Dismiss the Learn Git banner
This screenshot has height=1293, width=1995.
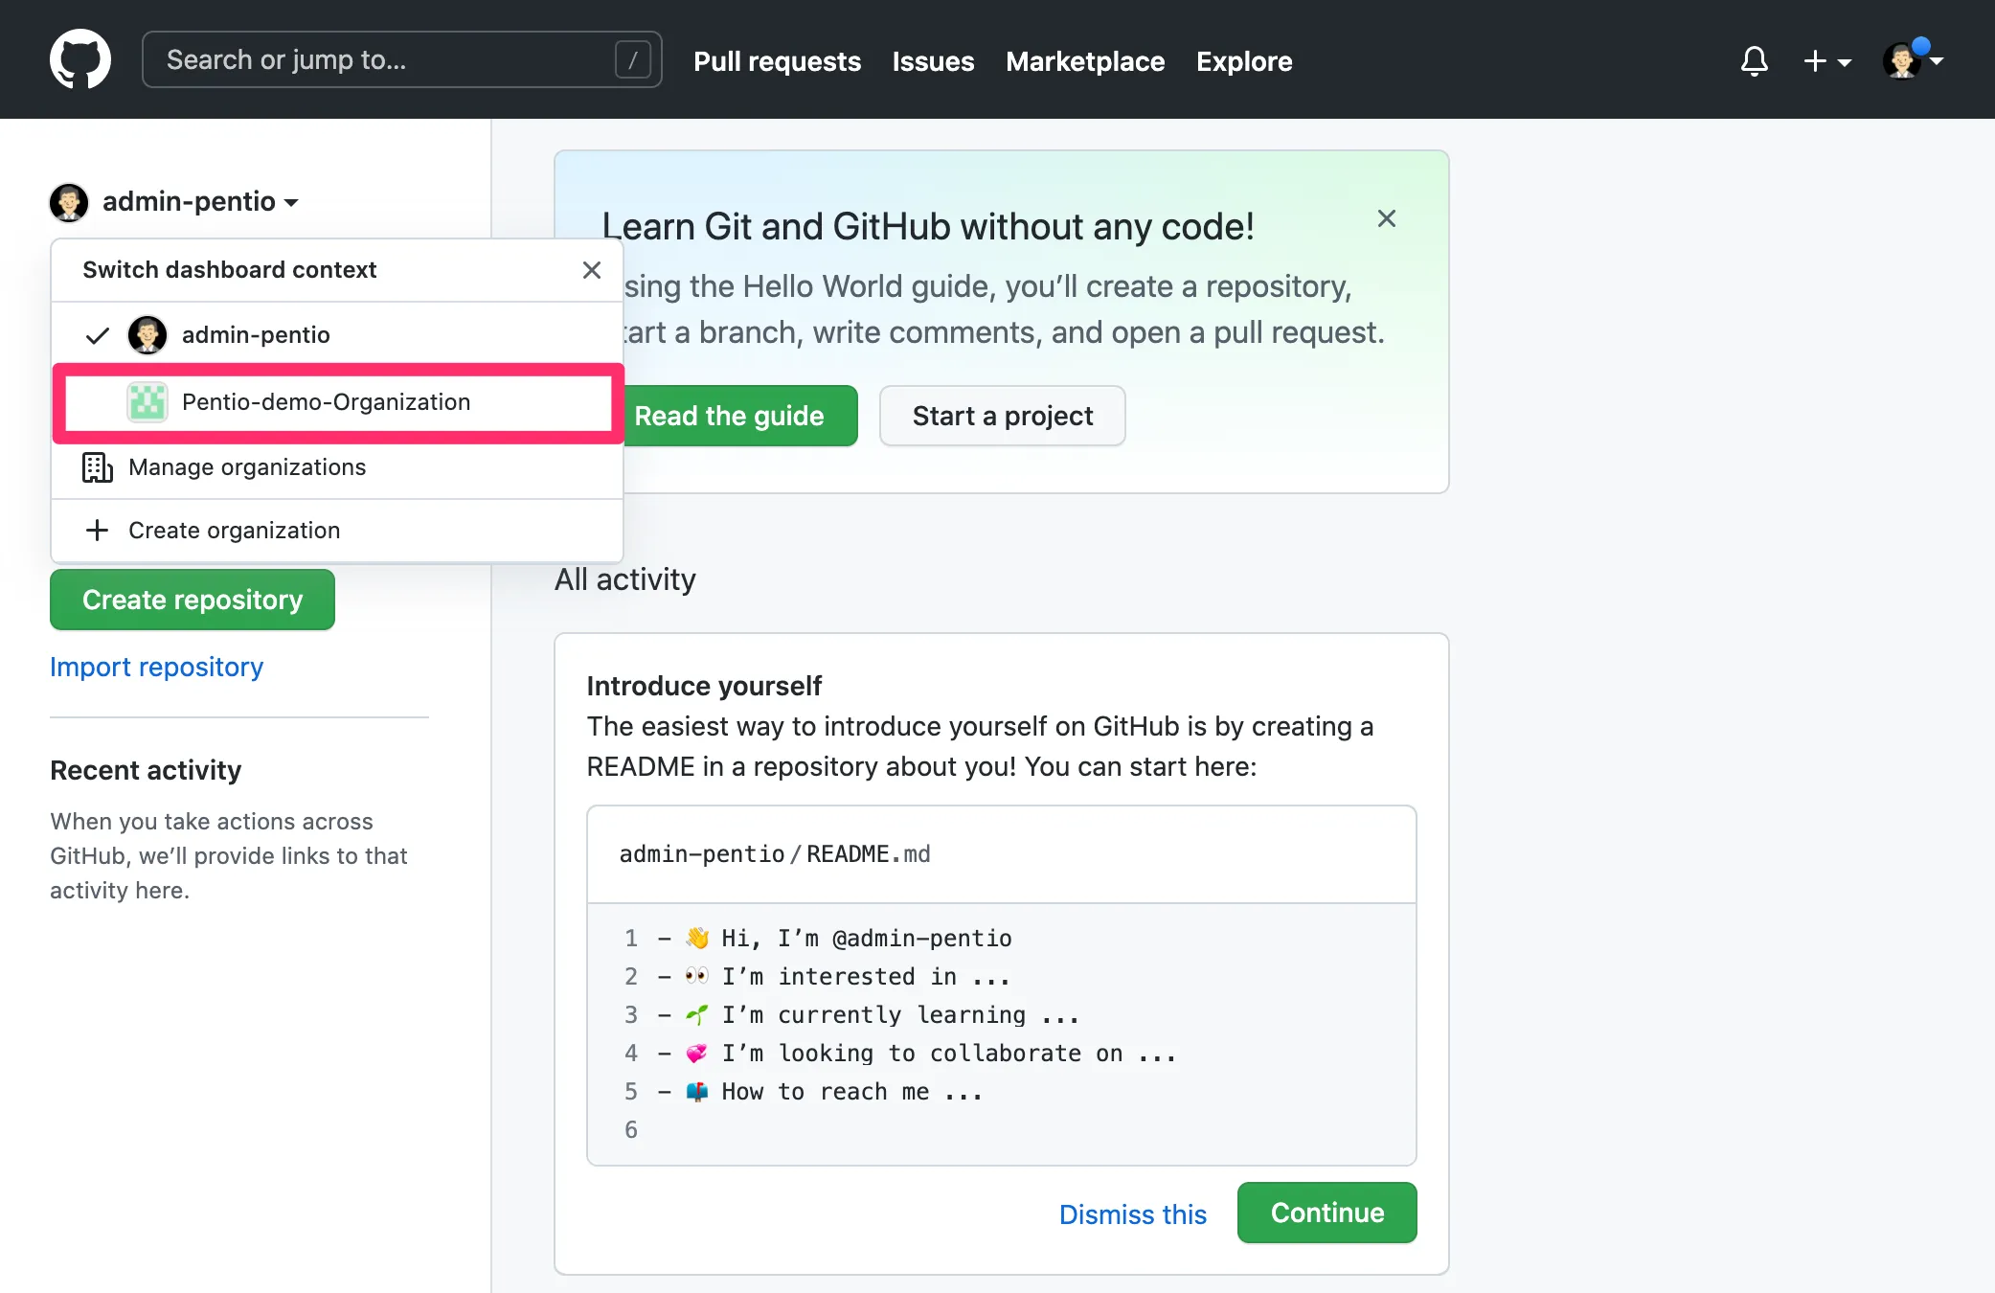(1386, 218)
